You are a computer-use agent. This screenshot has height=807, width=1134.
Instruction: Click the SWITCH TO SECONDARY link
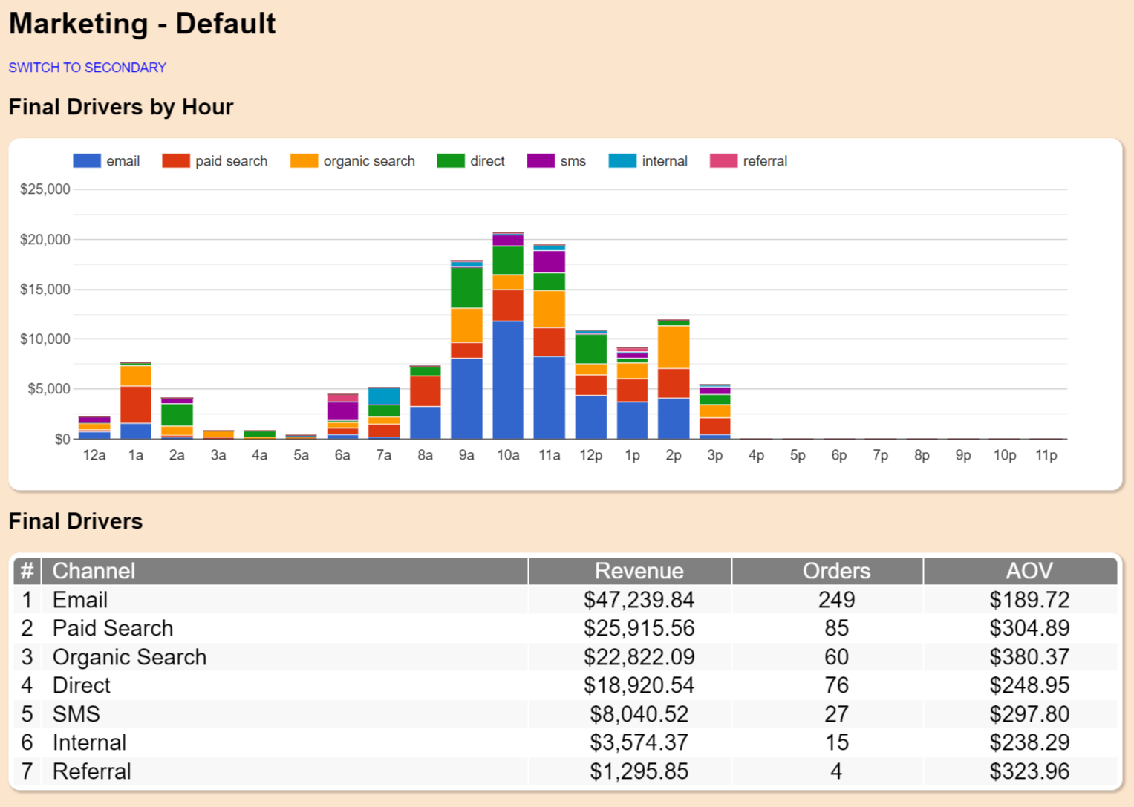click(87, 68)
